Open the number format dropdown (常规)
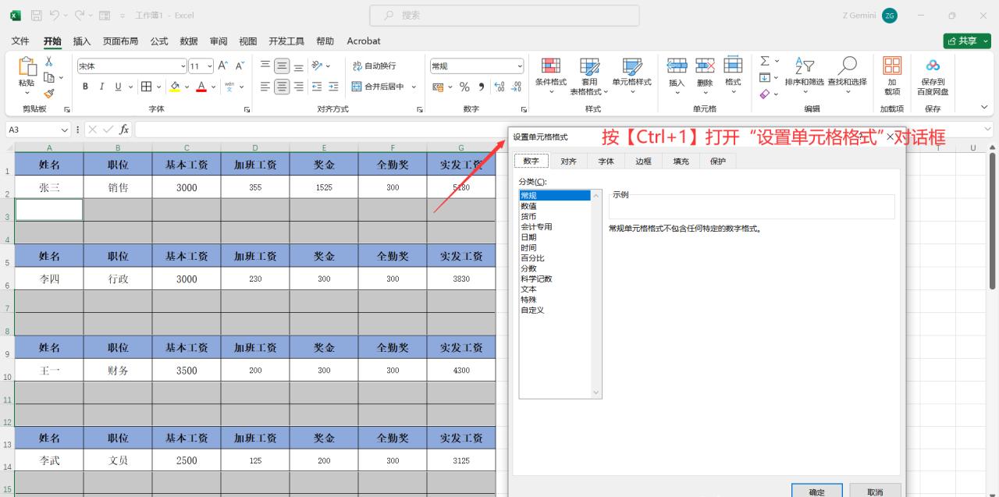 pos(520,66)
